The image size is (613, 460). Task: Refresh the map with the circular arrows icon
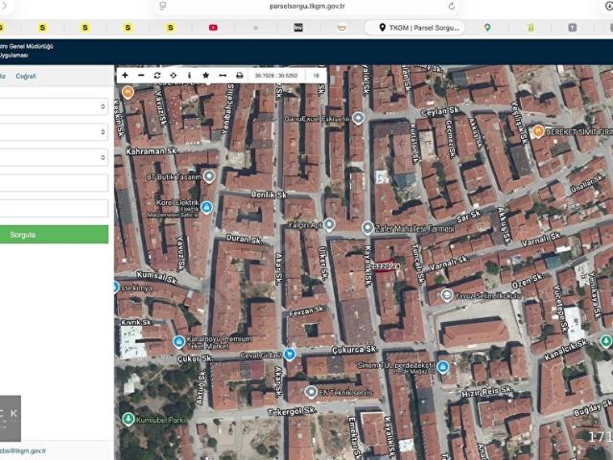157,75
